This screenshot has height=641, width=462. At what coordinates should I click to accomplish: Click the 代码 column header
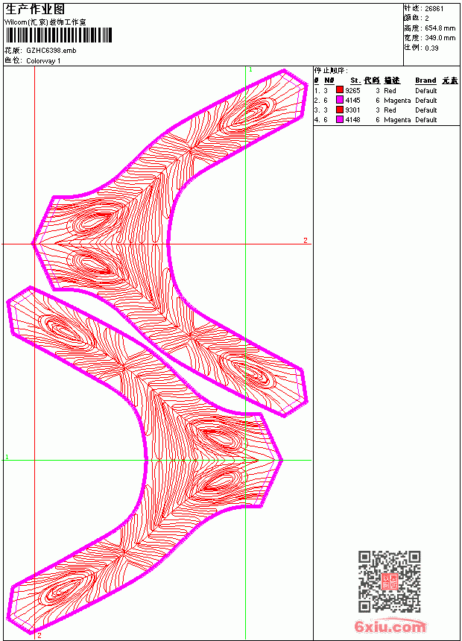pos(372,80)
